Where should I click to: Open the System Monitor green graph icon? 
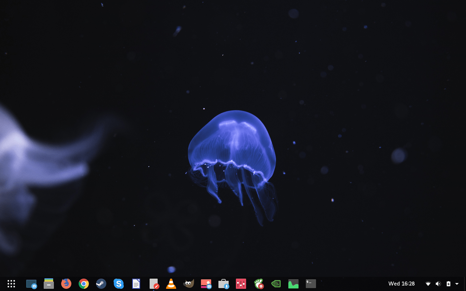pos(293,284)
